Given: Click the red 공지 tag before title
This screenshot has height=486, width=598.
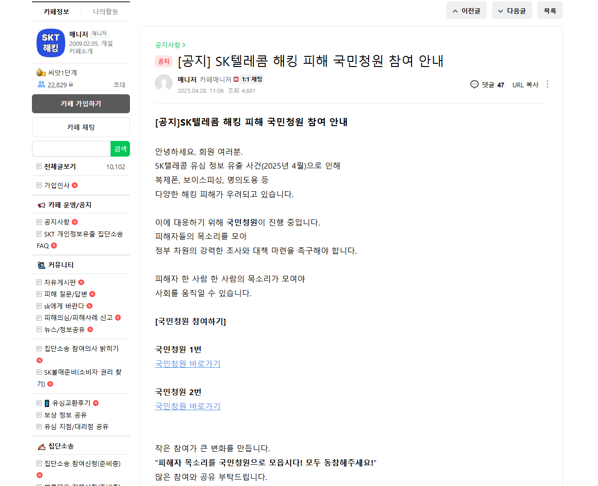Looking at the screenshot, I should click(164, 61).
